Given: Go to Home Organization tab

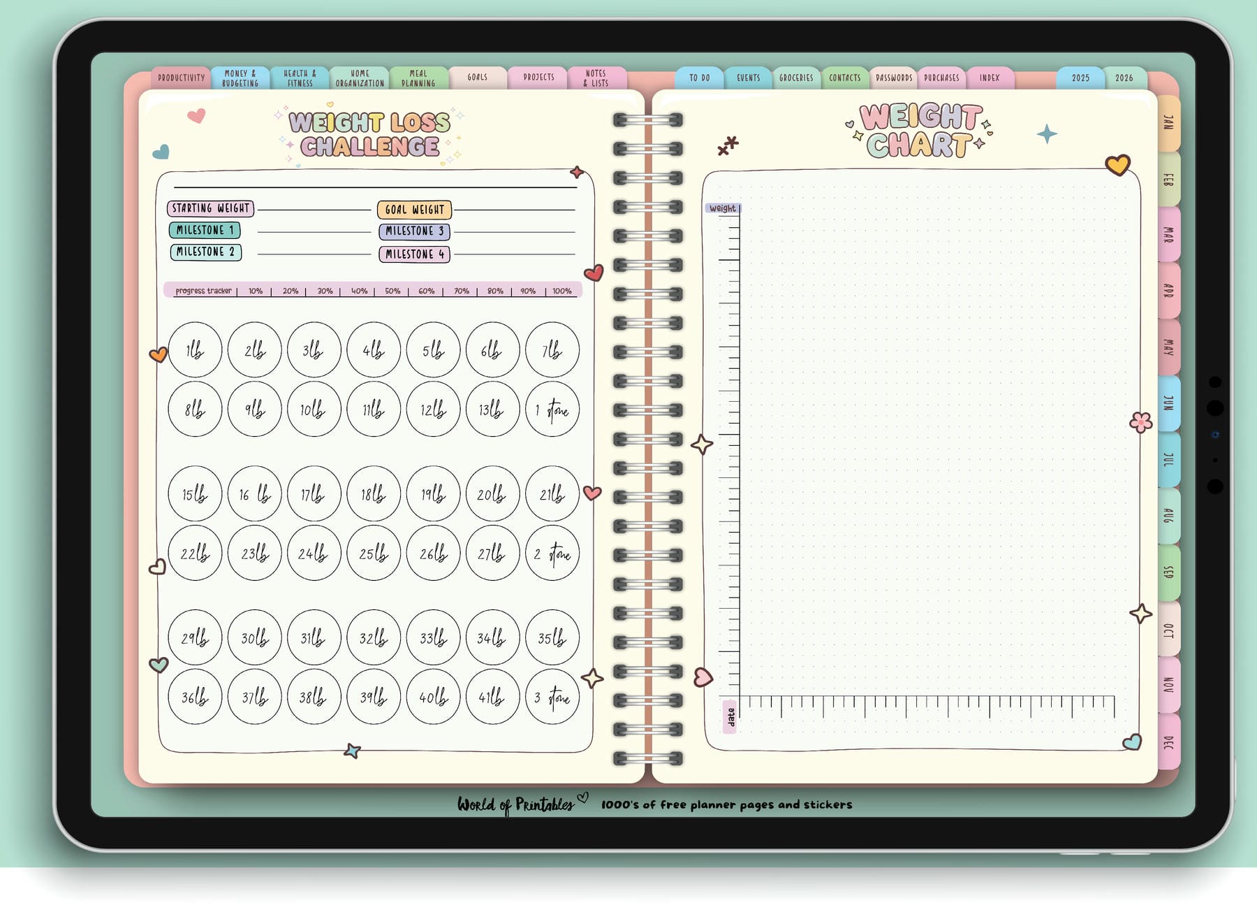Looking at the screenshot, I should pyautogui.click(x=360, y=78).
